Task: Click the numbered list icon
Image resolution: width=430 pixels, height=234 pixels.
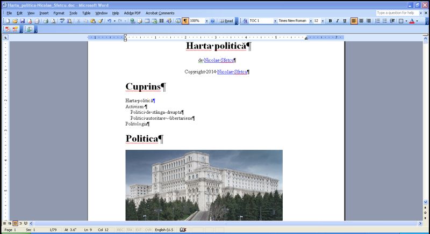Action: click(x=378, y=21)
